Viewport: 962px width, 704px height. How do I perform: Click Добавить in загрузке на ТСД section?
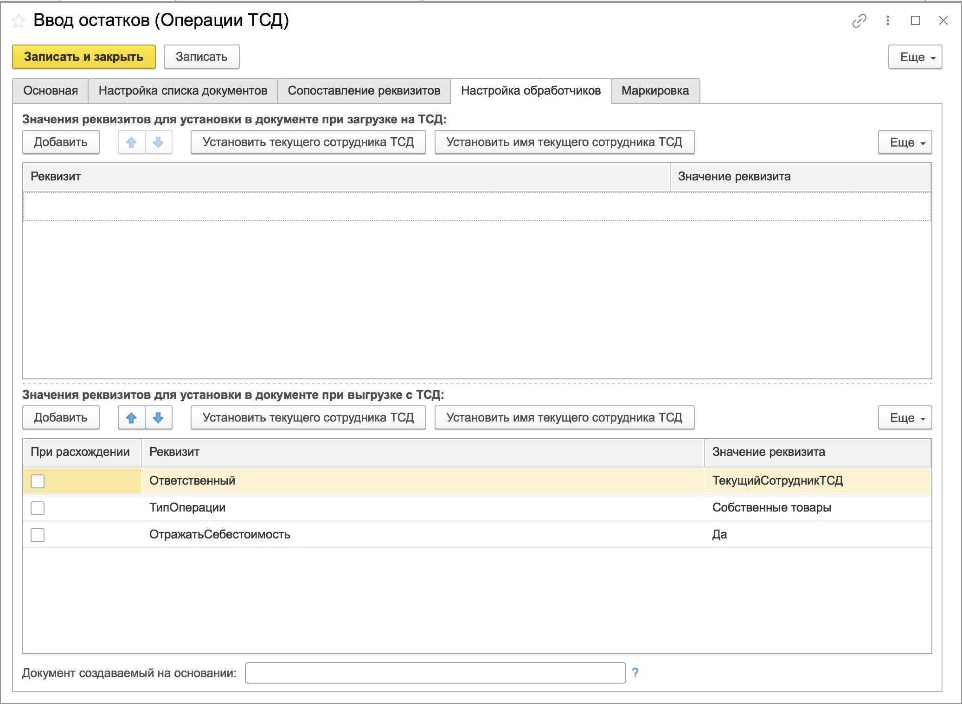click(x=61, y=142)
